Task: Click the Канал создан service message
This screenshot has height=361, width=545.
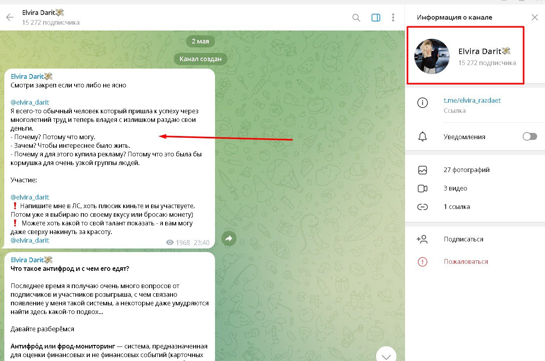Action: [x=201, y=59]
